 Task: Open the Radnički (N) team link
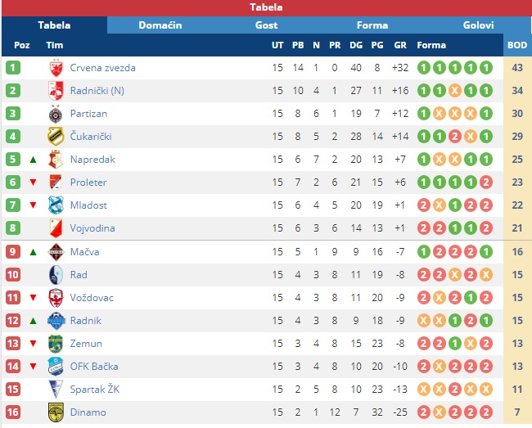point(97,91)
